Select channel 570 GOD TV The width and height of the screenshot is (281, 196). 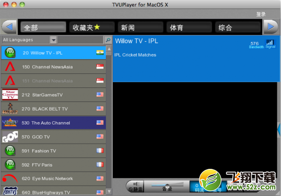[x=53, y=137]
